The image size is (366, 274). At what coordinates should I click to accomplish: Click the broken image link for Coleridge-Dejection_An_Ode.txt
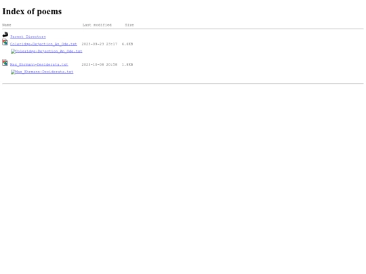pos(47,51)
